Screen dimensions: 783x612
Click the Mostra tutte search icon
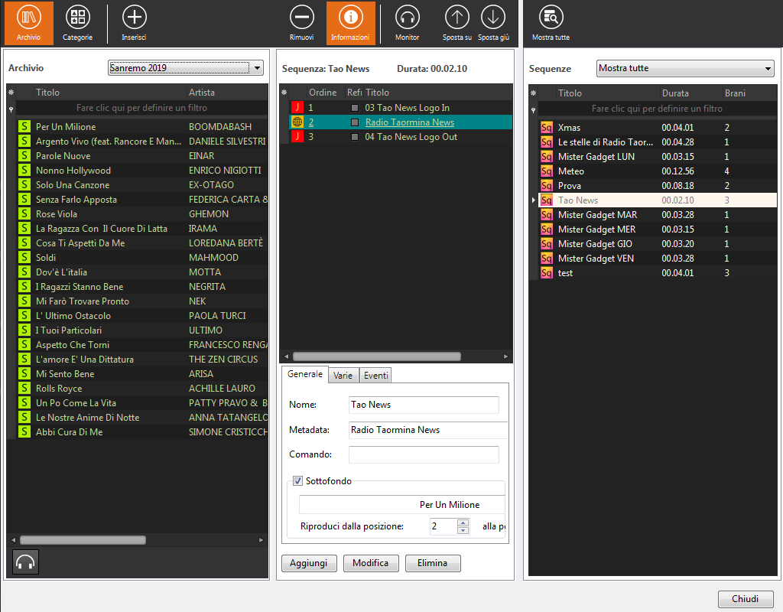(x=551, y=18)
